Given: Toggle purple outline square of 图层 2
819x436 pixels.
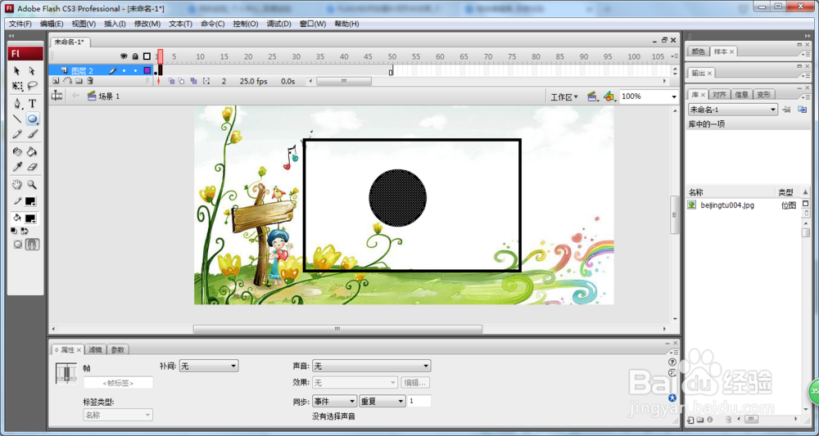Looking at the screenshot, I should click(147, 70).
